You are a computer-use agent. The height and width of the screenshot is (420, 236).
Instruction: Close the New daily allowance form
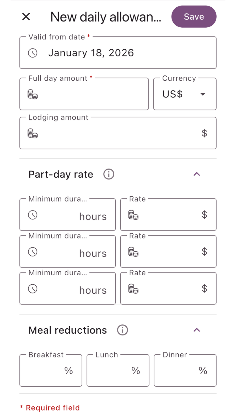(x=26, y=17)
